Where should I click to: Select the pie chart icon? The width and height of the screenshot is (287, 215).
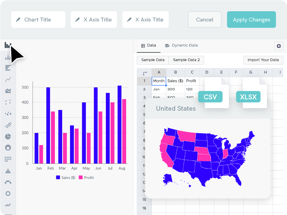(x=8, y=137)
